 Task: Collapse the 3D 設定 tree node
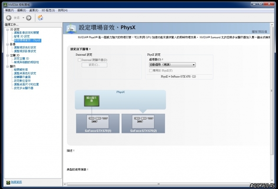(8, 30)
